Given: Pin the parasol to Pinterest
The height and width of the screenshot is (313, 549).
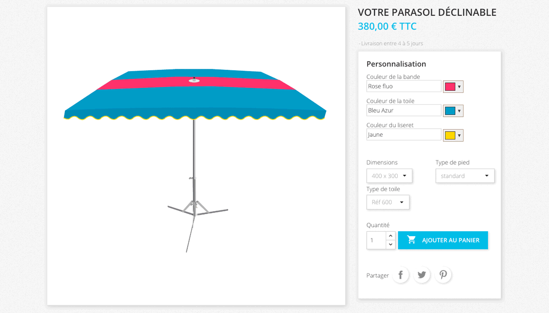Looking at the screenshot, I should coord(443,275).
